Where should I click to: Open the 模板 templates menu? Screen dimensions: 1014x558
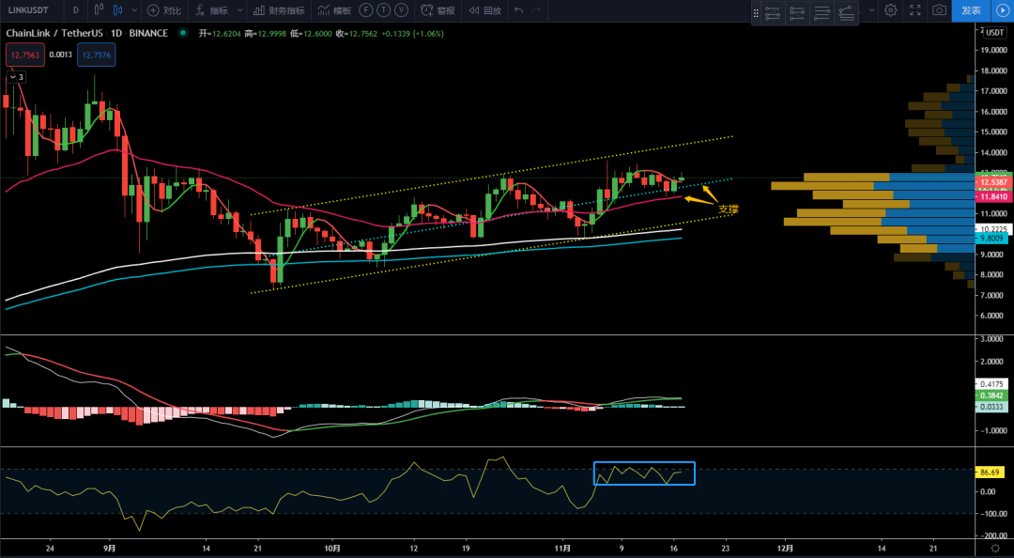[334, 11]
